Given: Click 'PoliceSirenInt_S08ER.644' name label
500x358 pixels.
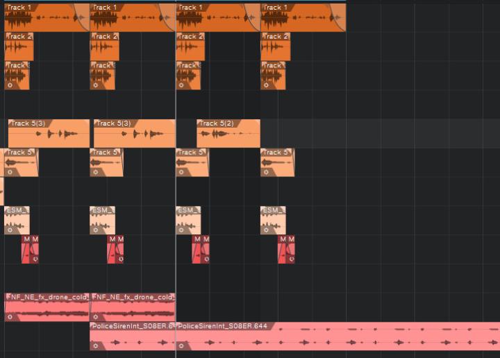Looking at the screenshot, I should click(223, 326).
